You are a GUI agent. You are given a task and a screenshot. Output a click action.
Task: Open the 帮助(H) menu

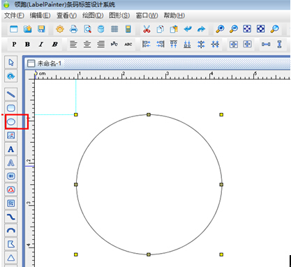coord(174,15)
